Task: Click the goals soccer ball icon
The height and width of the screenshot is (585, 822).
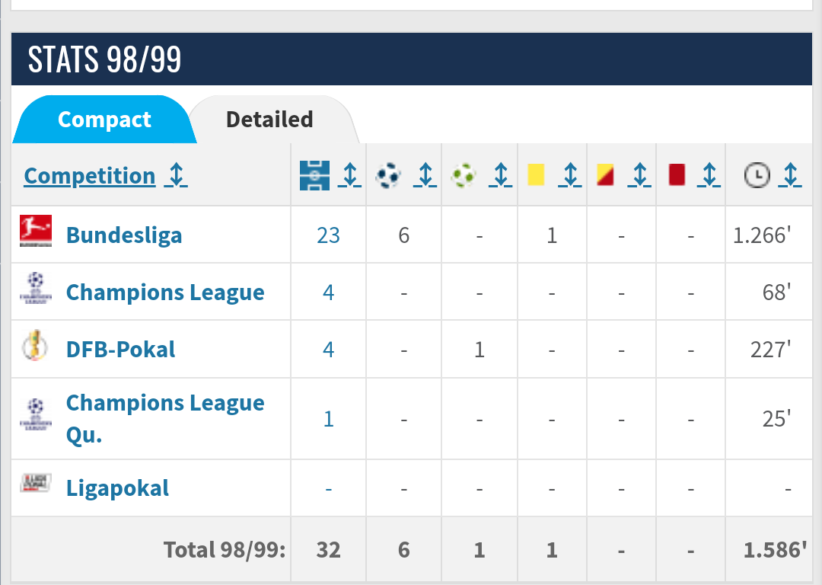Action: (x=388, y=175)
